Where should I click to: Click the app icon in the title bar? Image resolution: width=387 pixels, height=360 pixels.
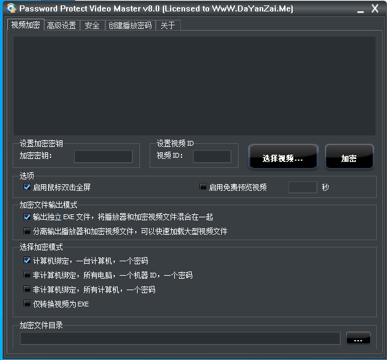tap(11, 8)
